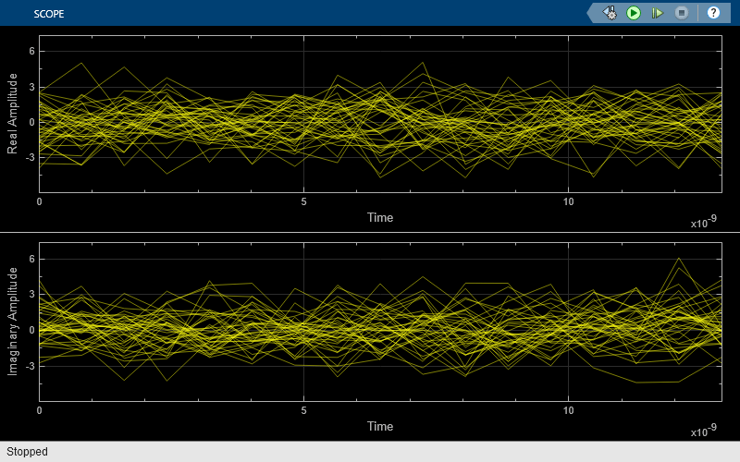The width and height of the screenshot is (740, 462).
Task: Click the Real Amplitude y-axis label
Action: [13, 115]
